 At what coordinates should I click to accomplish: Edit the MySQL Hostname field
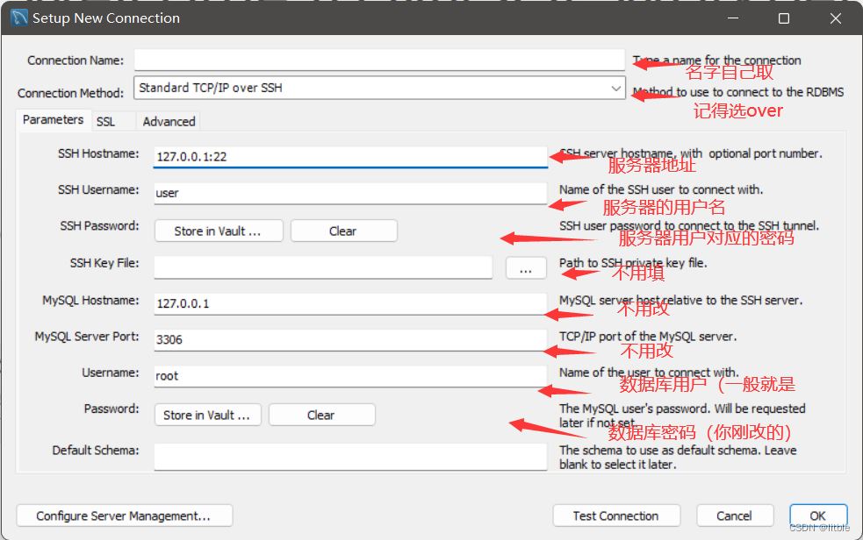(350, 303)
